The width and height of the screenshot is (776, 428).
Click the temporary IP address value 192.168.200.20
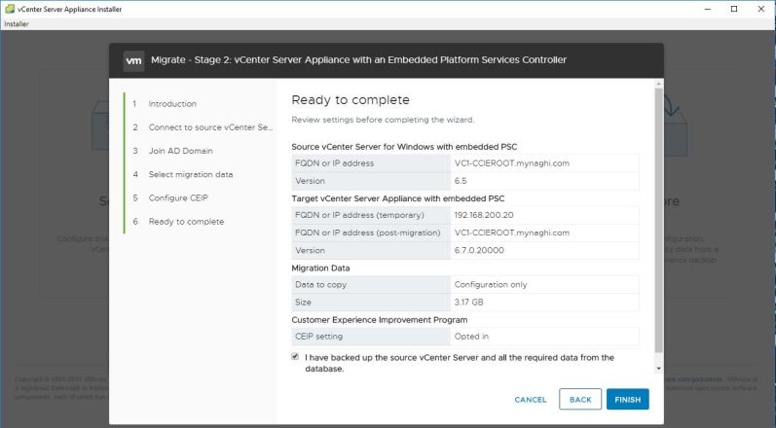pos(482,215)
